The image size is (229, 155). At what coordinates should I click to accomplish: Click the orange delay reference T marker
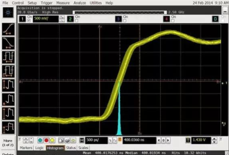pos(120,140)
